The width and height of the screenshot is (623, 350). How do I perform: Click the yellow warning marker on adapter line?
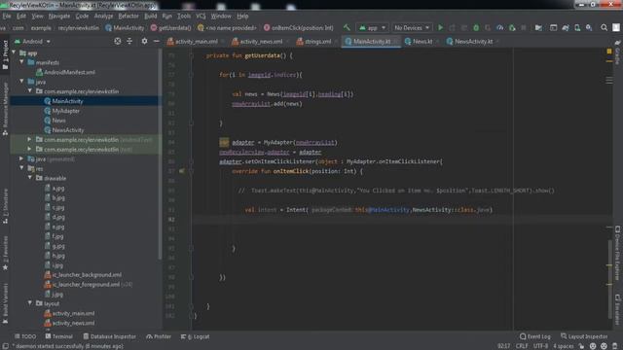tap(224, 142)
